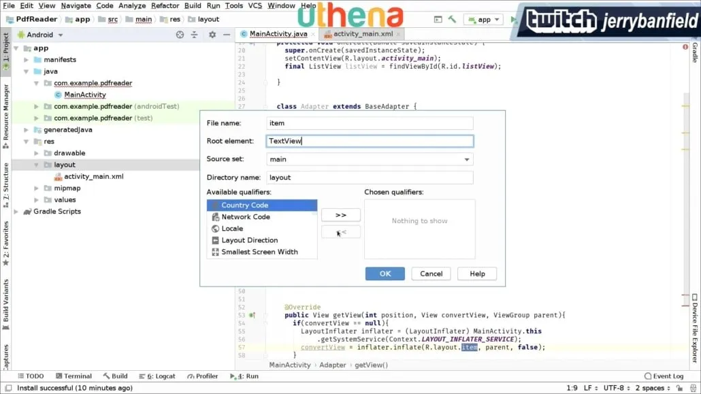Click the Smallest Screen Width icon

pos(215,252)
